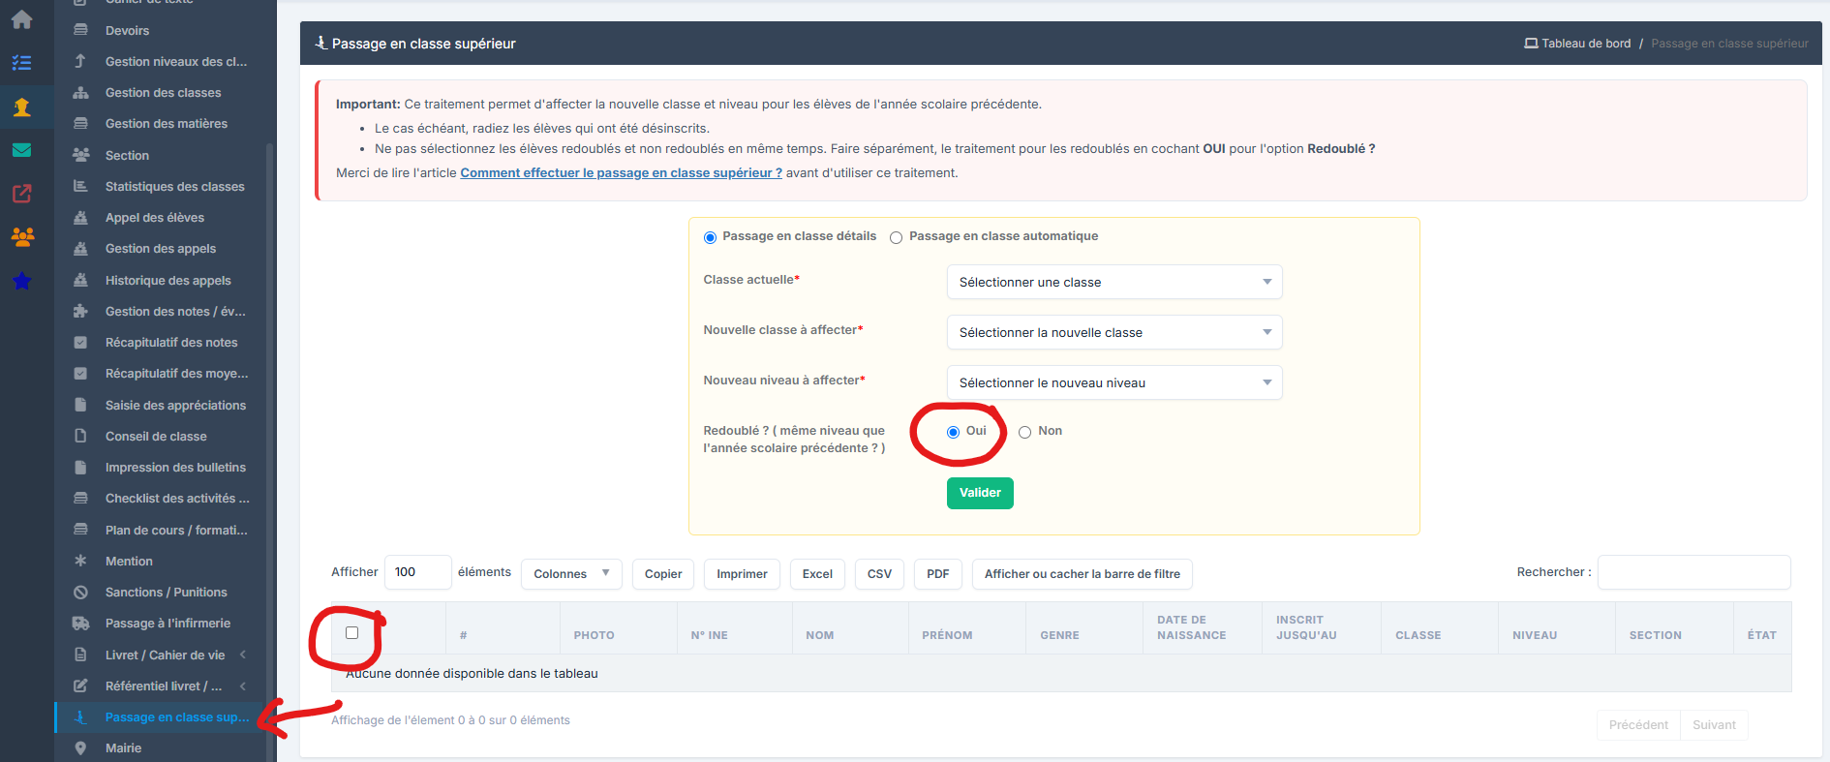Click the Gestion des classes sitemap icon

81,93
